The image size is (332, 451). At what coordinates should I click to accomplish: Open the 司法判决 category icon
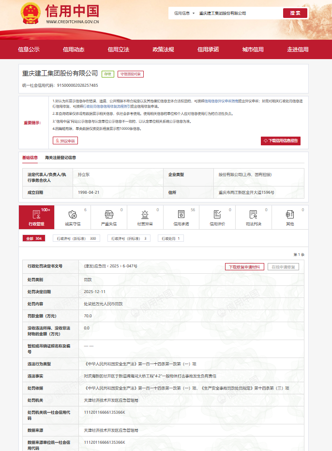tap(253, 215)
